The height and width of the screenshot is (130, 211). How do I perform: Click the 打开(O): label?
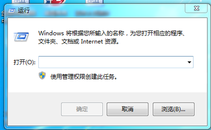pyautogui.click(x=24, y=62)
